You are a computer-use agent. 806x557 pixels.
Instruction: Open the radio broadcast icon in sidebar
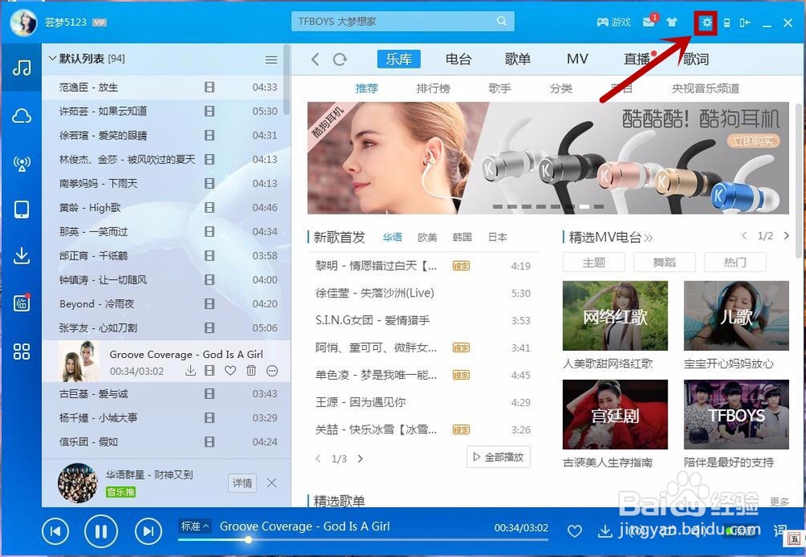pos(22,164)
